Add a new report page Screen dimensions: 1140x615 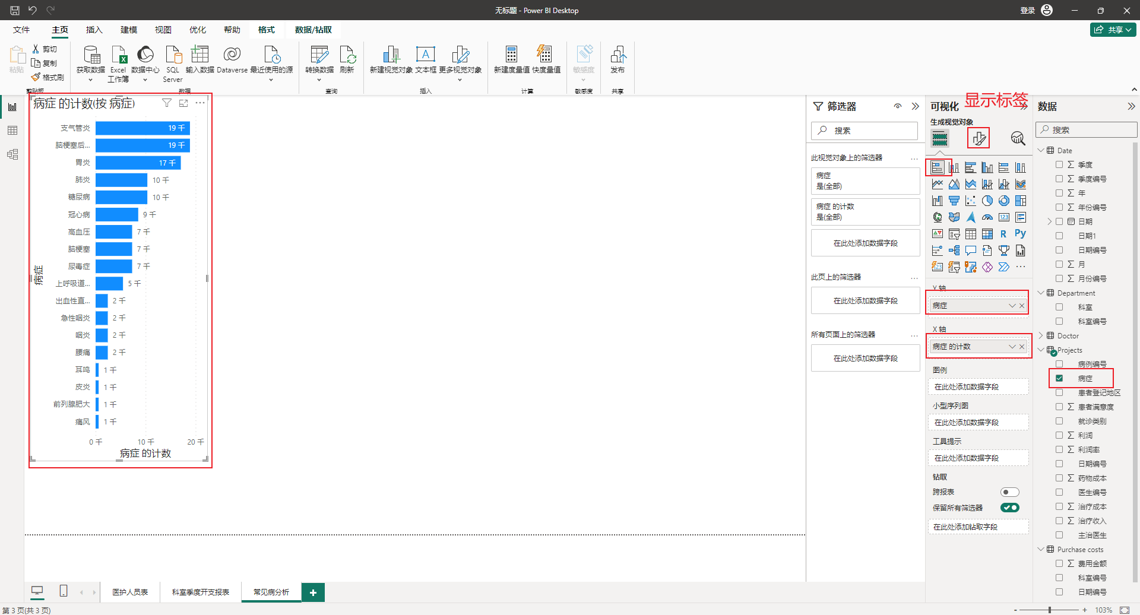(x=313, y=592)
